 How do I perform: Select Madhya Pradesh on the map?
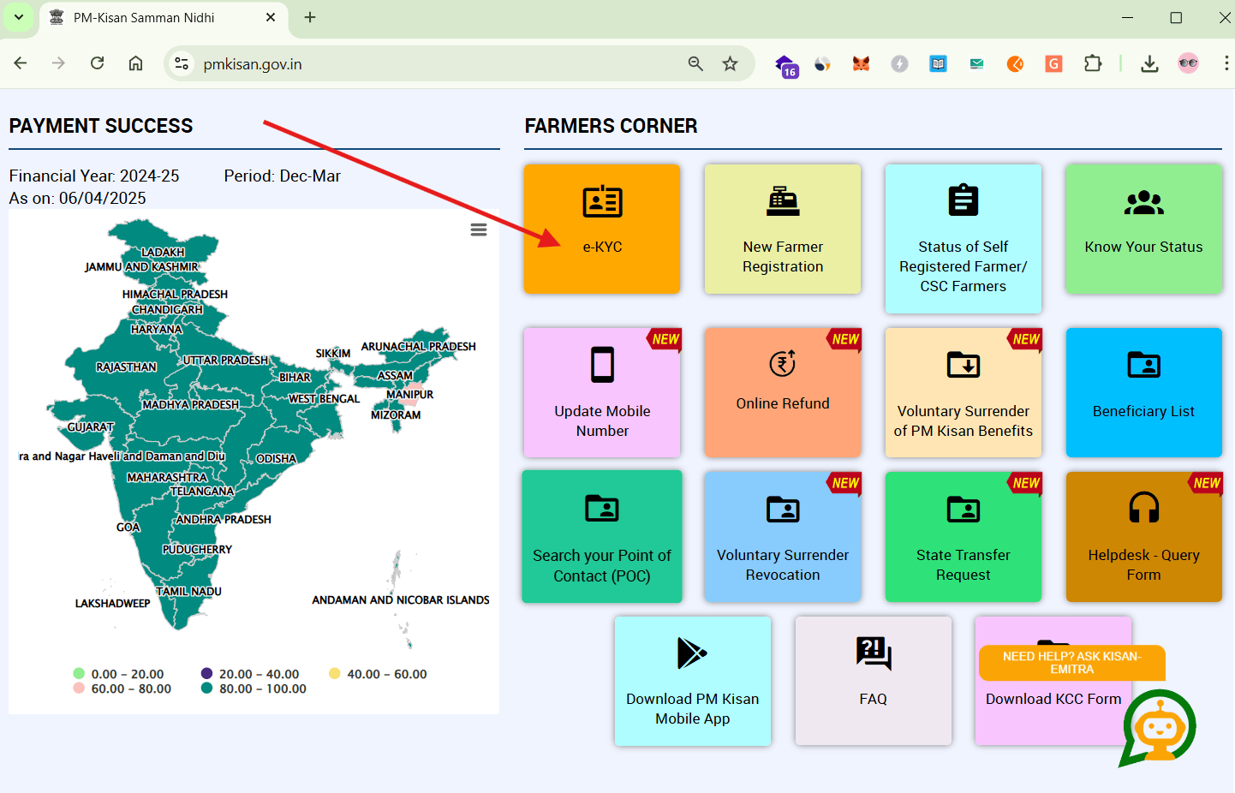[190, 405]
